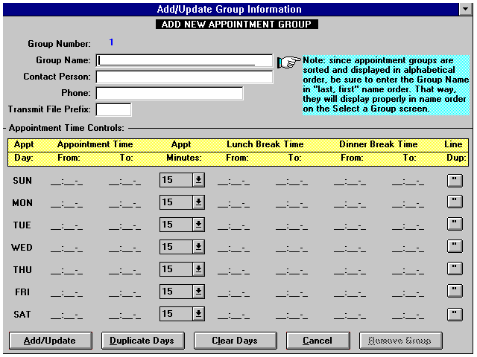Expand the SAT appointment minutes dropdown
This screenshot has height=357, width=477.
click(x=198, y=314)
